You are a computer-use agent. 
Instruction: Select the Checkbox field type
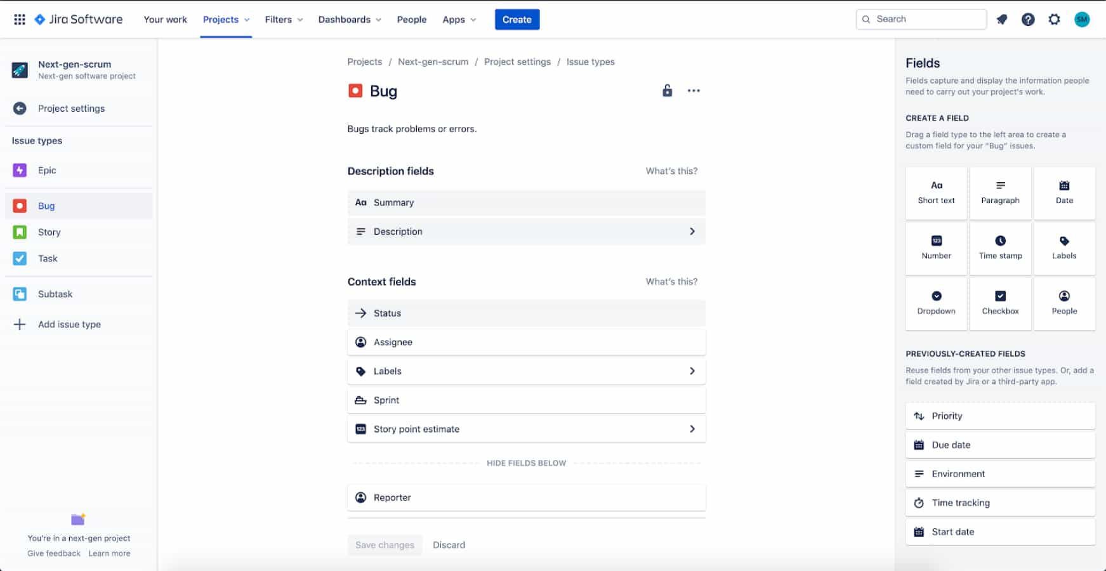point(1000,303)
